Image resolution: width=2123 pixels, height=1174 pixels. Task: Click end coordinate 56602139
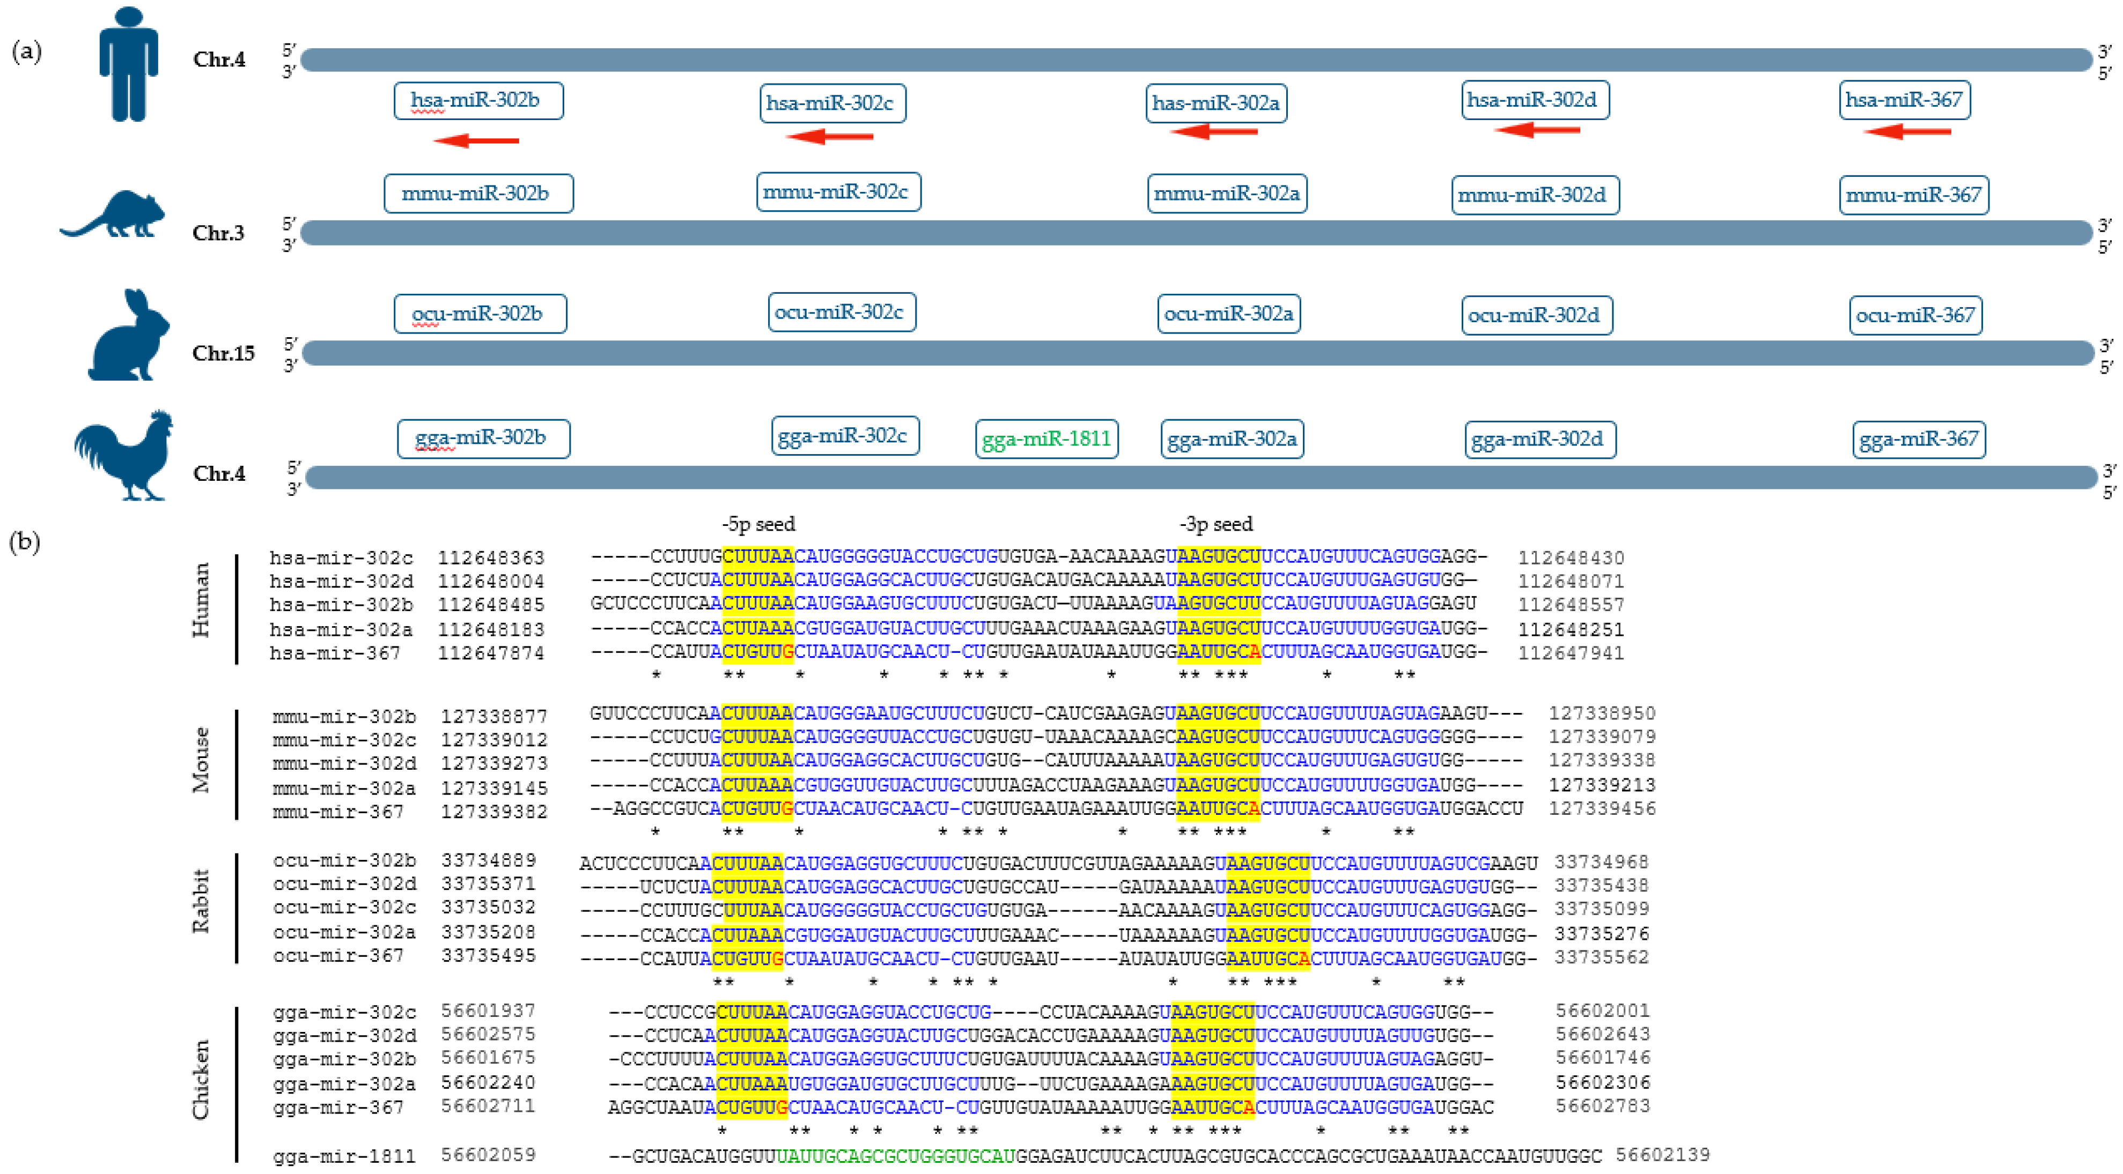[x=1663, y=1155]
